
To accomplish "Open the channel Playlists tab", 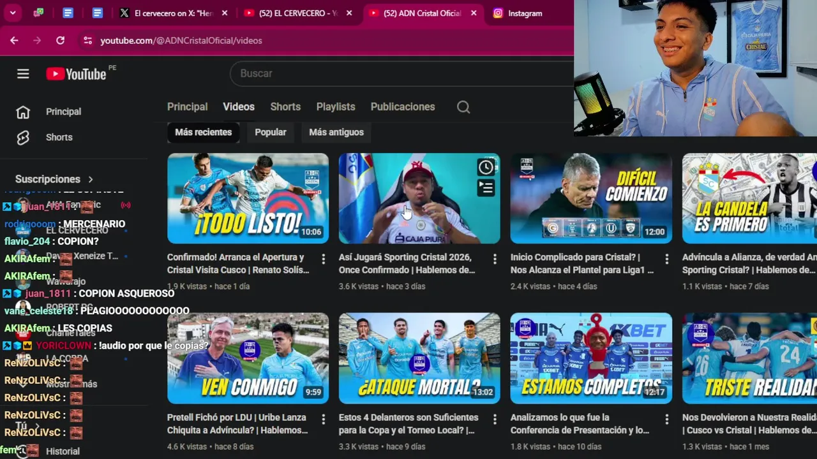I will (336, 107).
